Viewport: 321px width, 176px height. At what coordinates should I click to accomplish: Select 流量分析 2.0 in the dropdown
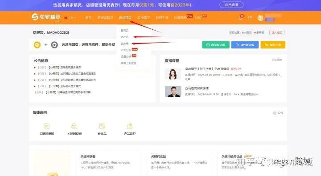tap(126, 56)
